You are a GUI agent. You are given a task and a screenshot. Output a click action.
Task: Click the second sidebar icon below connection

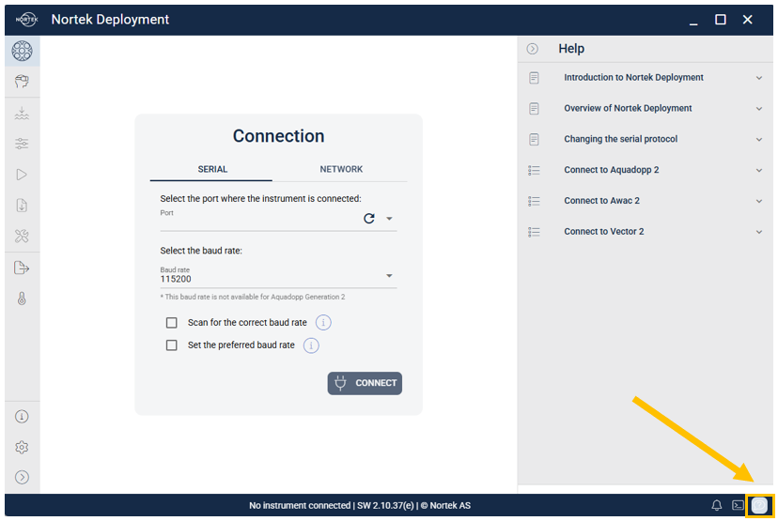tap(22, 82)
